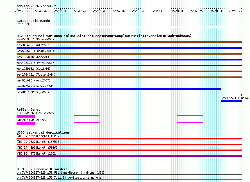Open the nsv520573 (Shaikh2009) variant

[x=35, y=51]
